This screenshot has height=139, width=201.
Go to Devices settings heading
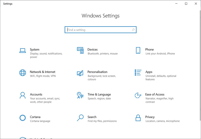coord(92,49)
